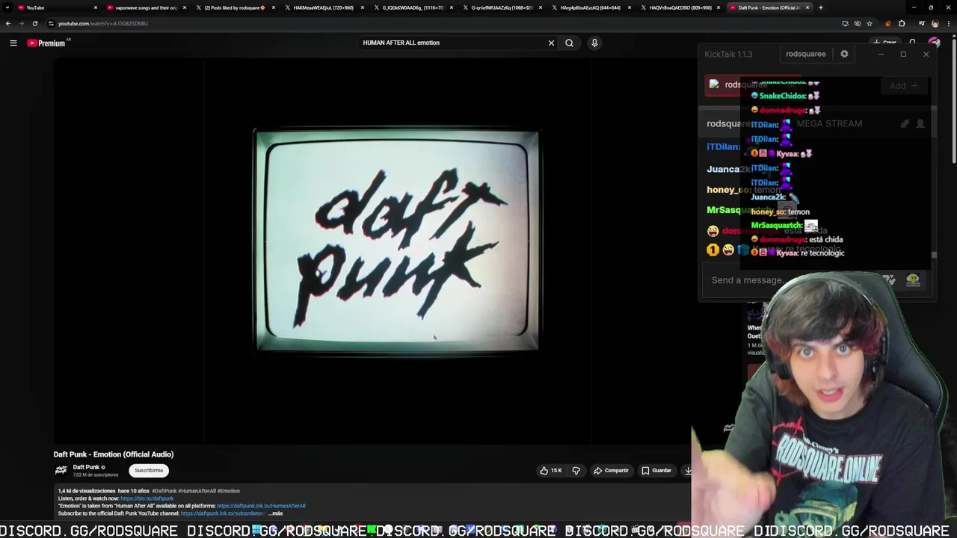Switch to the HAQVnBoaQAEDBID image tab
The image size is (957, 538).
680,7
